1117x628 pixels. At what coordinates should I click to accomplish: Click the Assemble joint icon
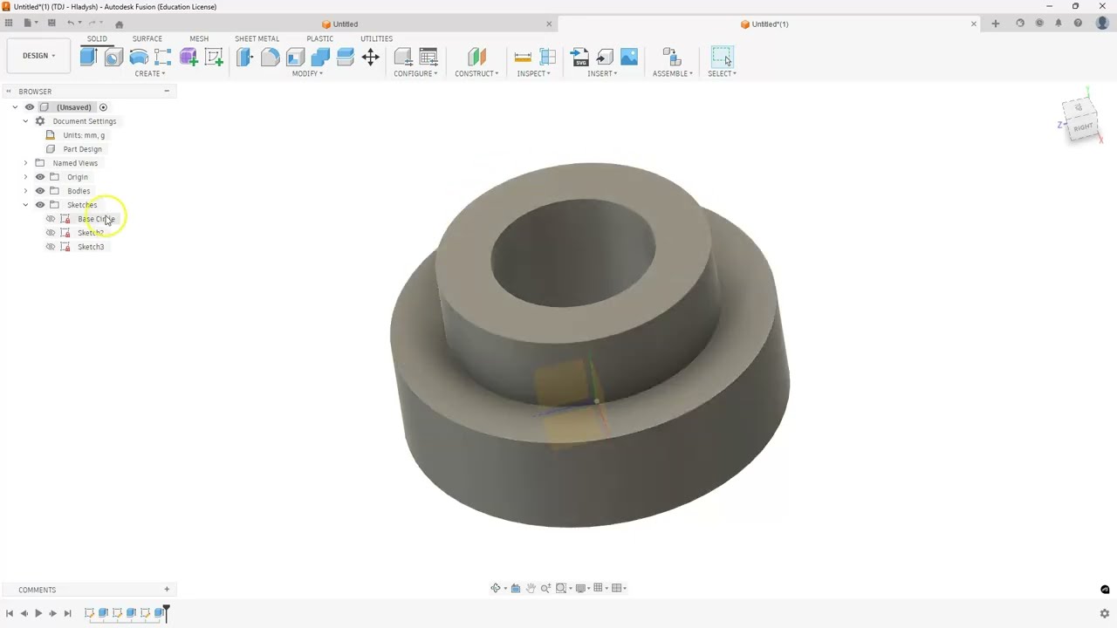(672, 58)
